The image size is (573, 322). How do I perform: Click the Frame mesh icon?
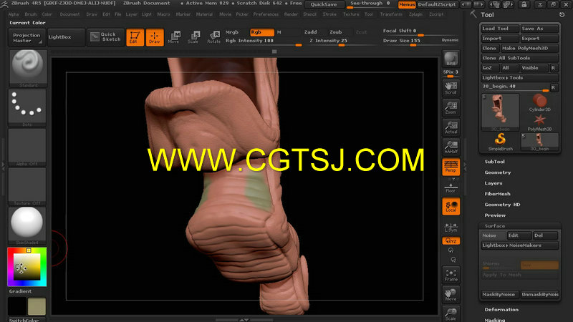[451, 275]
